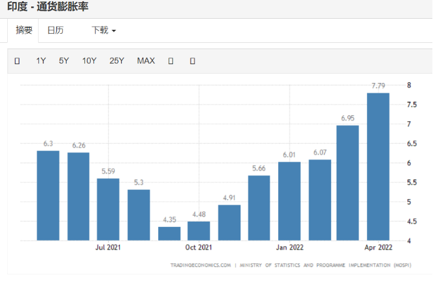Click the bar labeled 6.01
This screenshot has height=282, width=433.
[289, 201]
